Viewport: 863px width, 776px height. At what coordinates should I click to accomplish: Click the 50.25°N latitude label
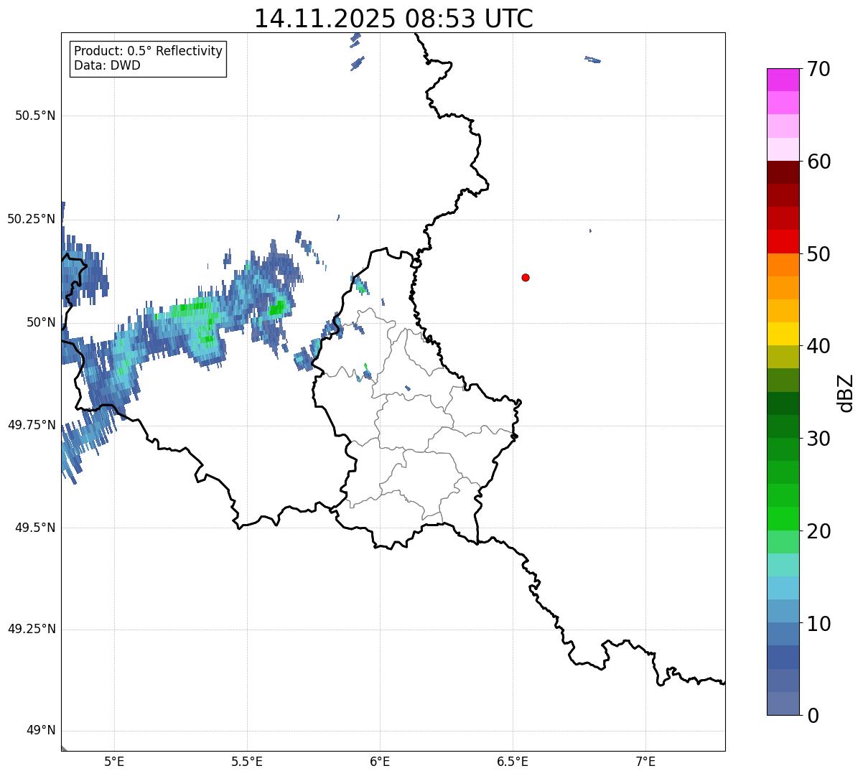click(31, 219)
